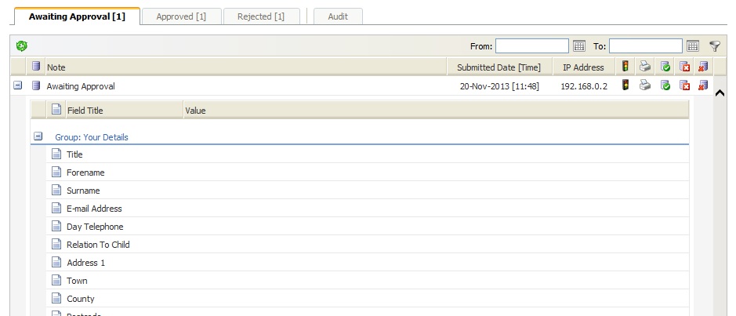Click printer icon in Awaiting Approval row

coord(645,85)
